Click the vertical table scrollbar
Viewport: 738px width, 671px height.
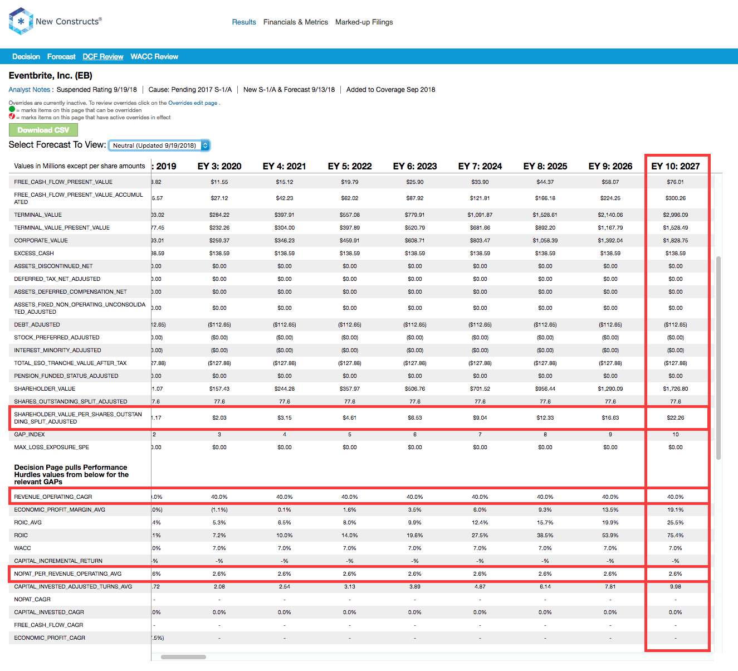tap(719, 358)
